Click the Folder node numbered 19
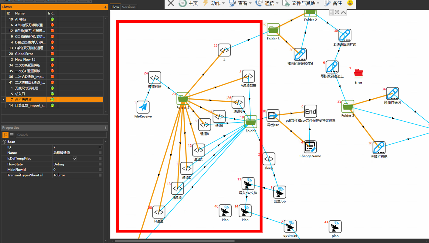The width and height of the screenshot is (429, 243). tap(251, 122)
